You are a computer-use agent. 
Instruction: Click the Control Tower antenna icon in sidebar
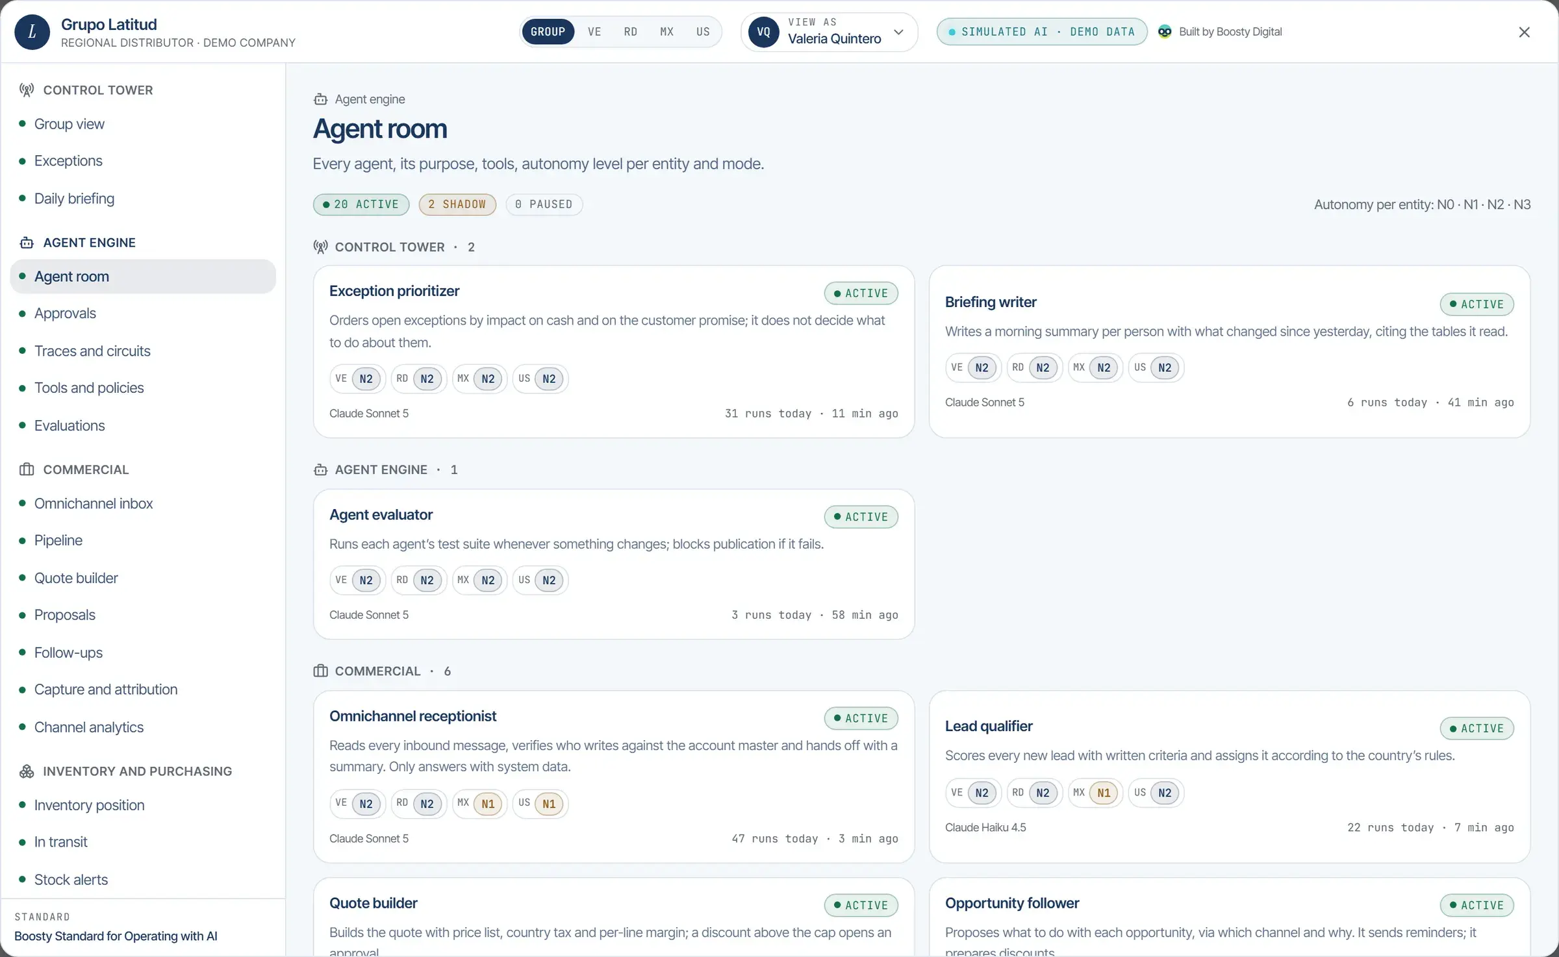coord(27,90)
